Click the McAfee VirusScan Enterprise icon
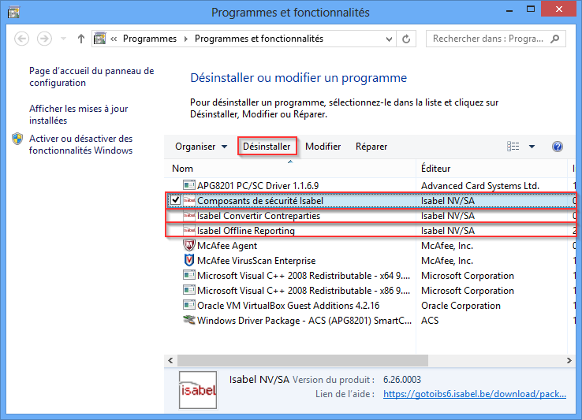 point(189,260)
